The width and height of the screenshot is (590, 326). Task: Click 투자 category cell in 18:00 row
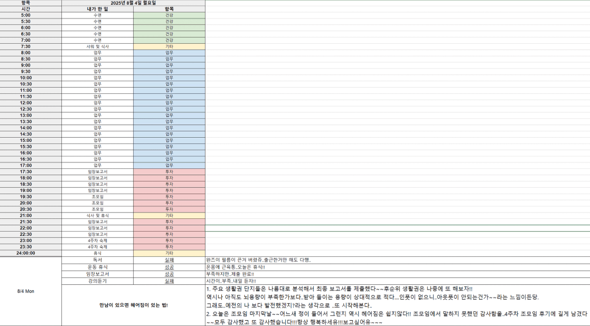click(x=170, y=178)
